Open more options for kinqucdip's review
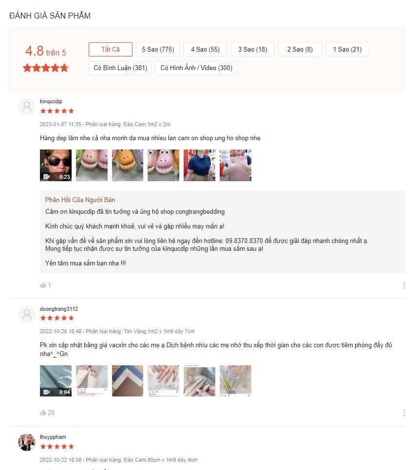 [404, 285]
